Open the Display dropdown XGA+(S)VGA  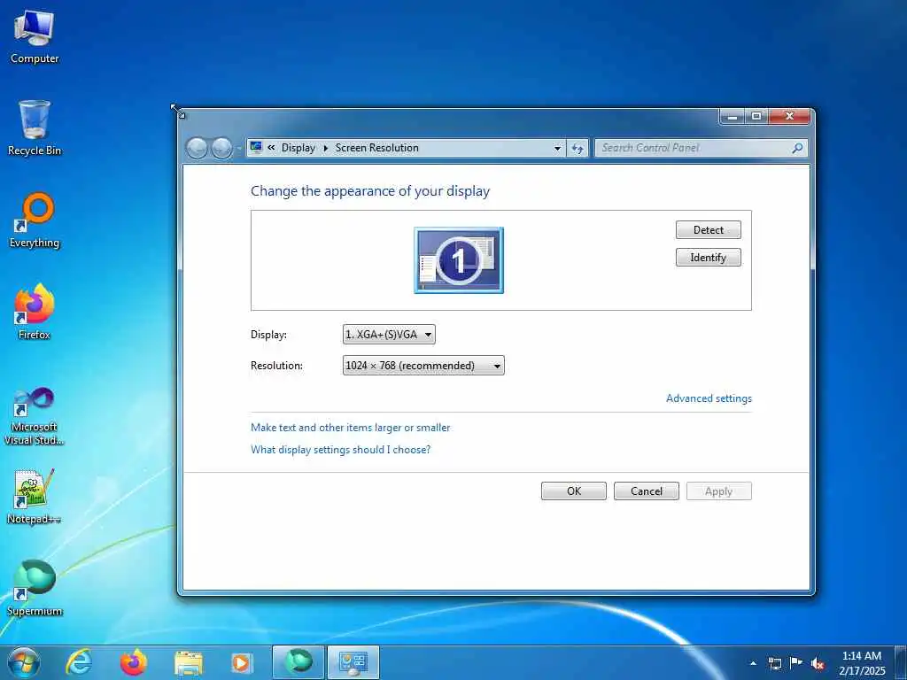pos(389,334)
